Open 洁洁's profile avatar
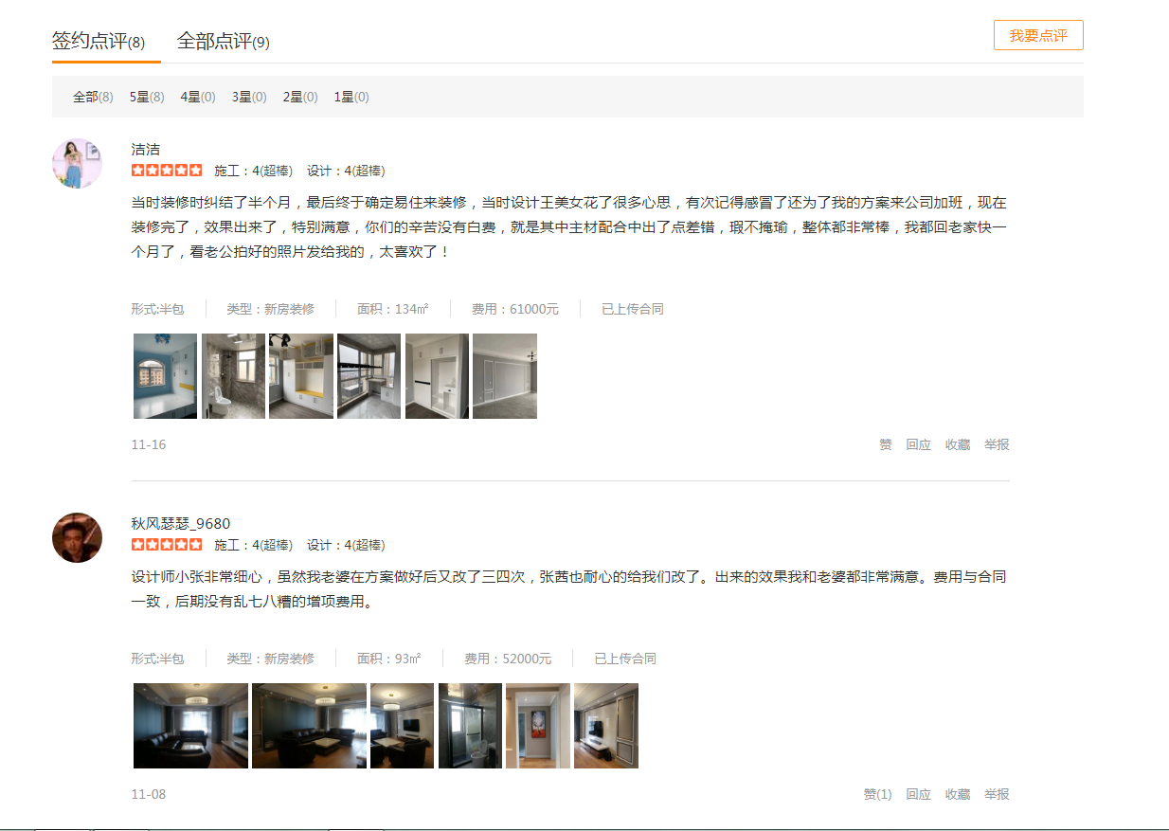This screenshot has height=831, width=1169. (77, 163)
